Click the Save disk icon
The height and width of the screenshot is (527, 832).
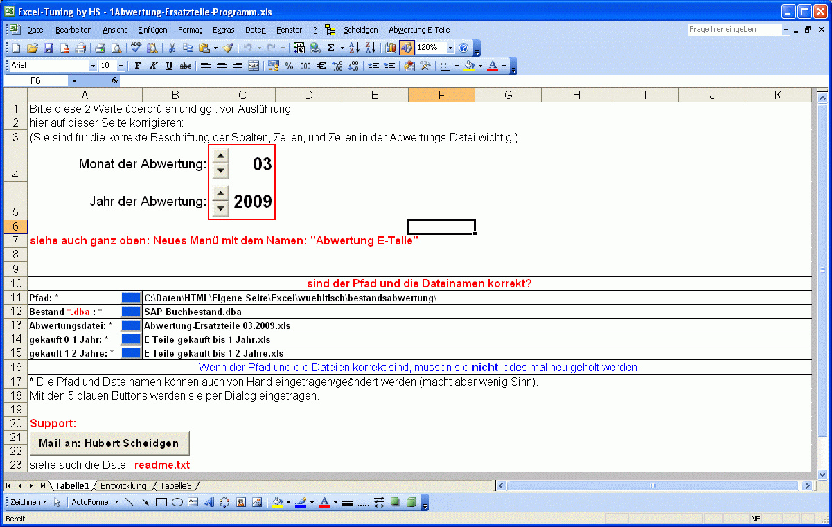(x=48, y=48)
